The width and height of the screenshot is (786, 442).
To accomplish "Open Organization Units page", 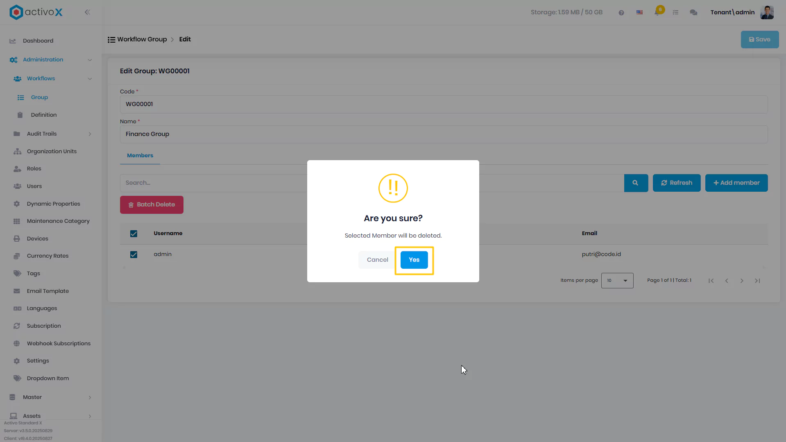I will pos(51,152).
